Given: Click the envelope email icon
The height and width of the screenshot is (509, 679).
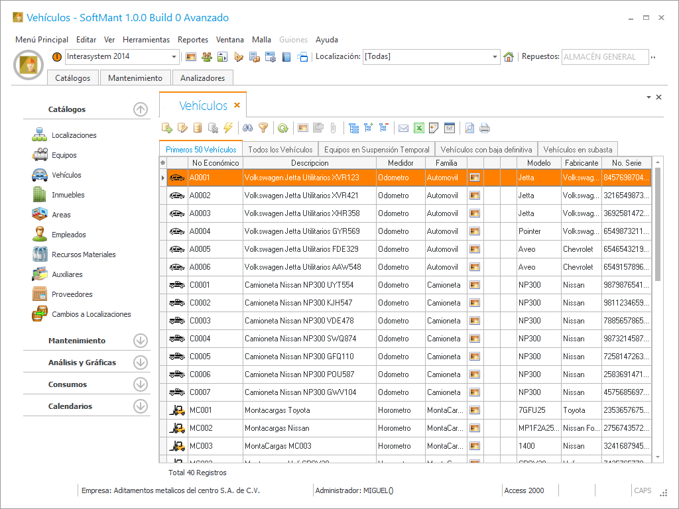Looking at the screenshot, I should coord(403,128).
